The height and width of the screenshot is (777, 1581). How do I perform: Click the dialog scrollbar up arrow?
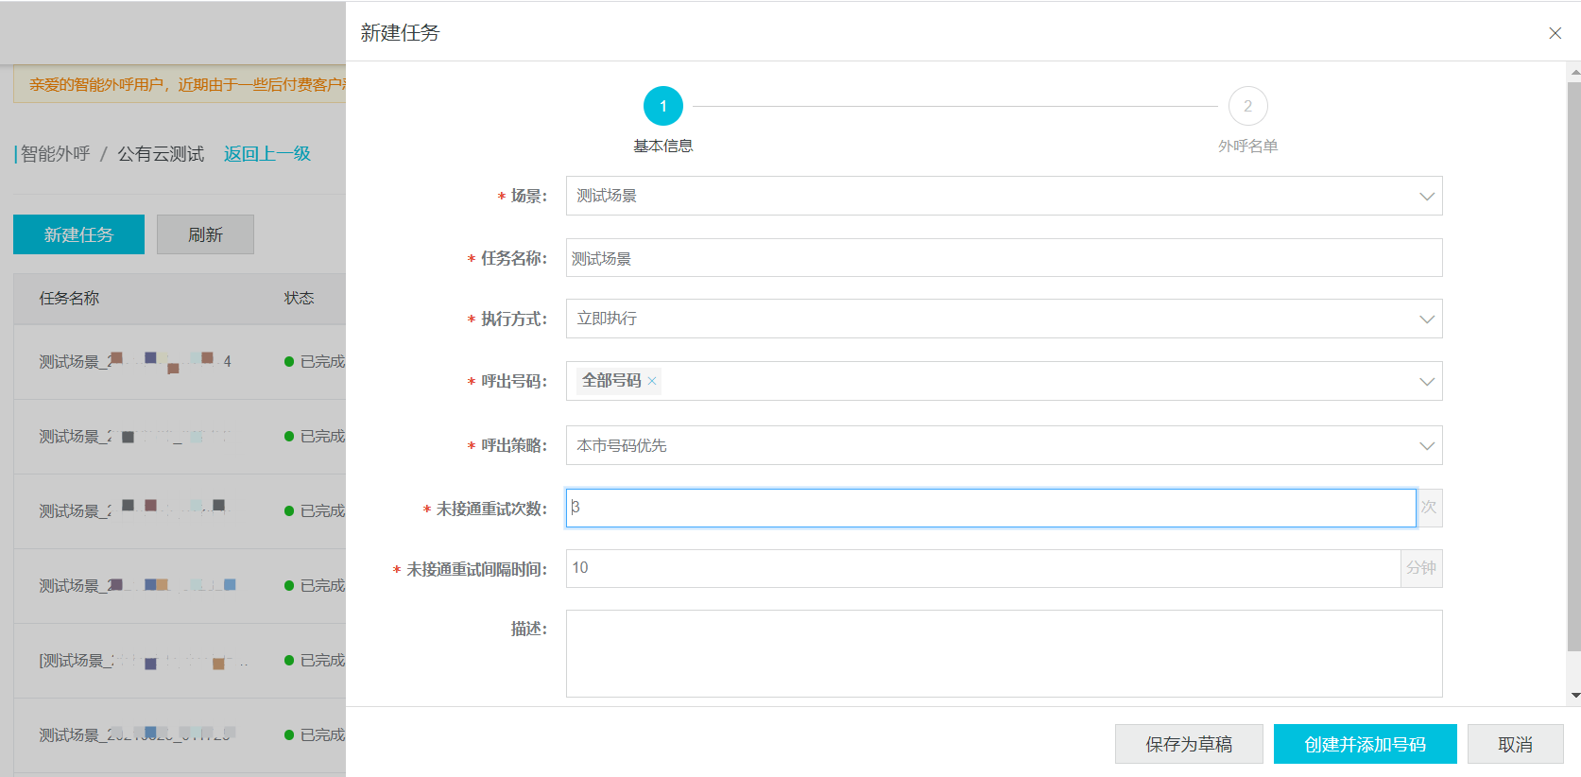(x=1574, y=71)
